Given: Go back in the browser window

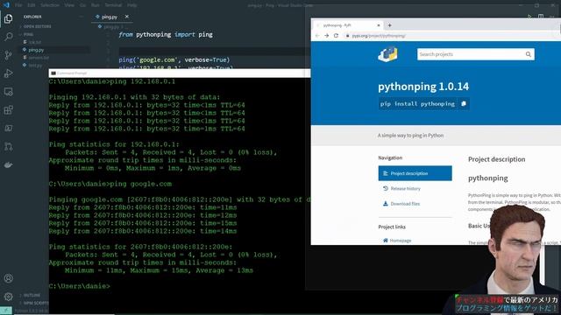Looking at the screenshot, I should [317, 36].
